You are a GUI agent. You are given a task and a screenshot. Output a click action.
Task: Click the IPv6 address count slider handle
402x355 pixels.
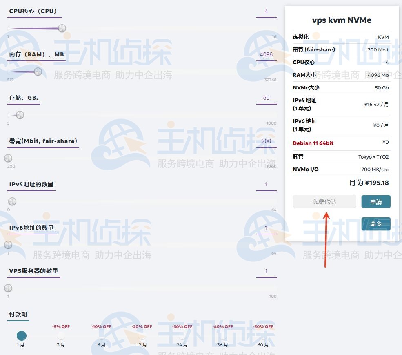click(x=8, y=245)
